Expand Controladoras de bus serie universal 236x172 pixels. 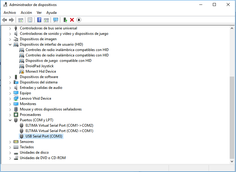point(10,28)
